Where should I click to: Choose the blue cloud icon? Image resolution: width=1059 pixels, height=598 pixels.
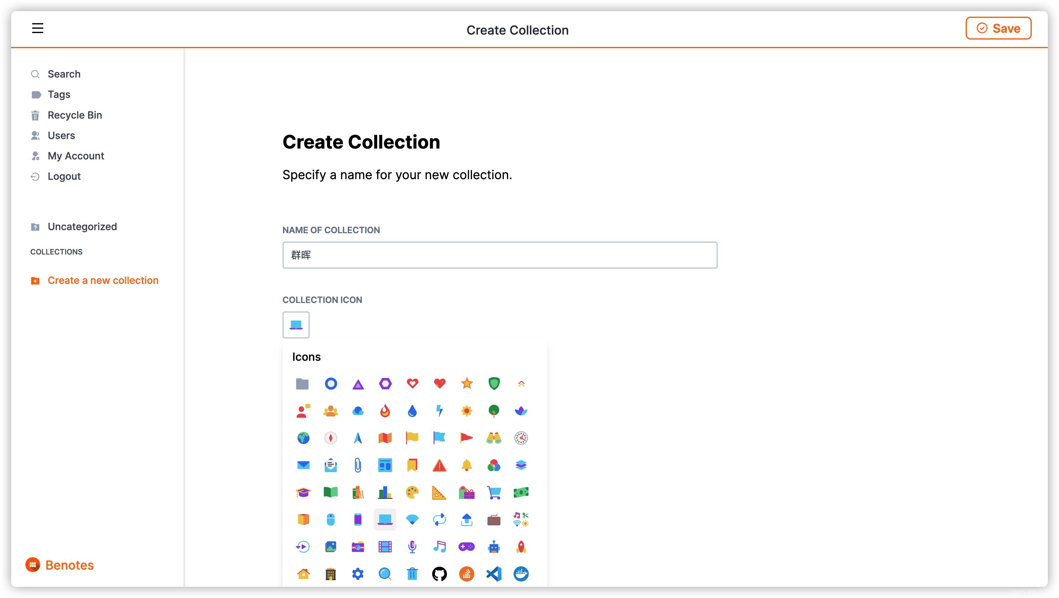pyautogui.click(x=358, y=411)
